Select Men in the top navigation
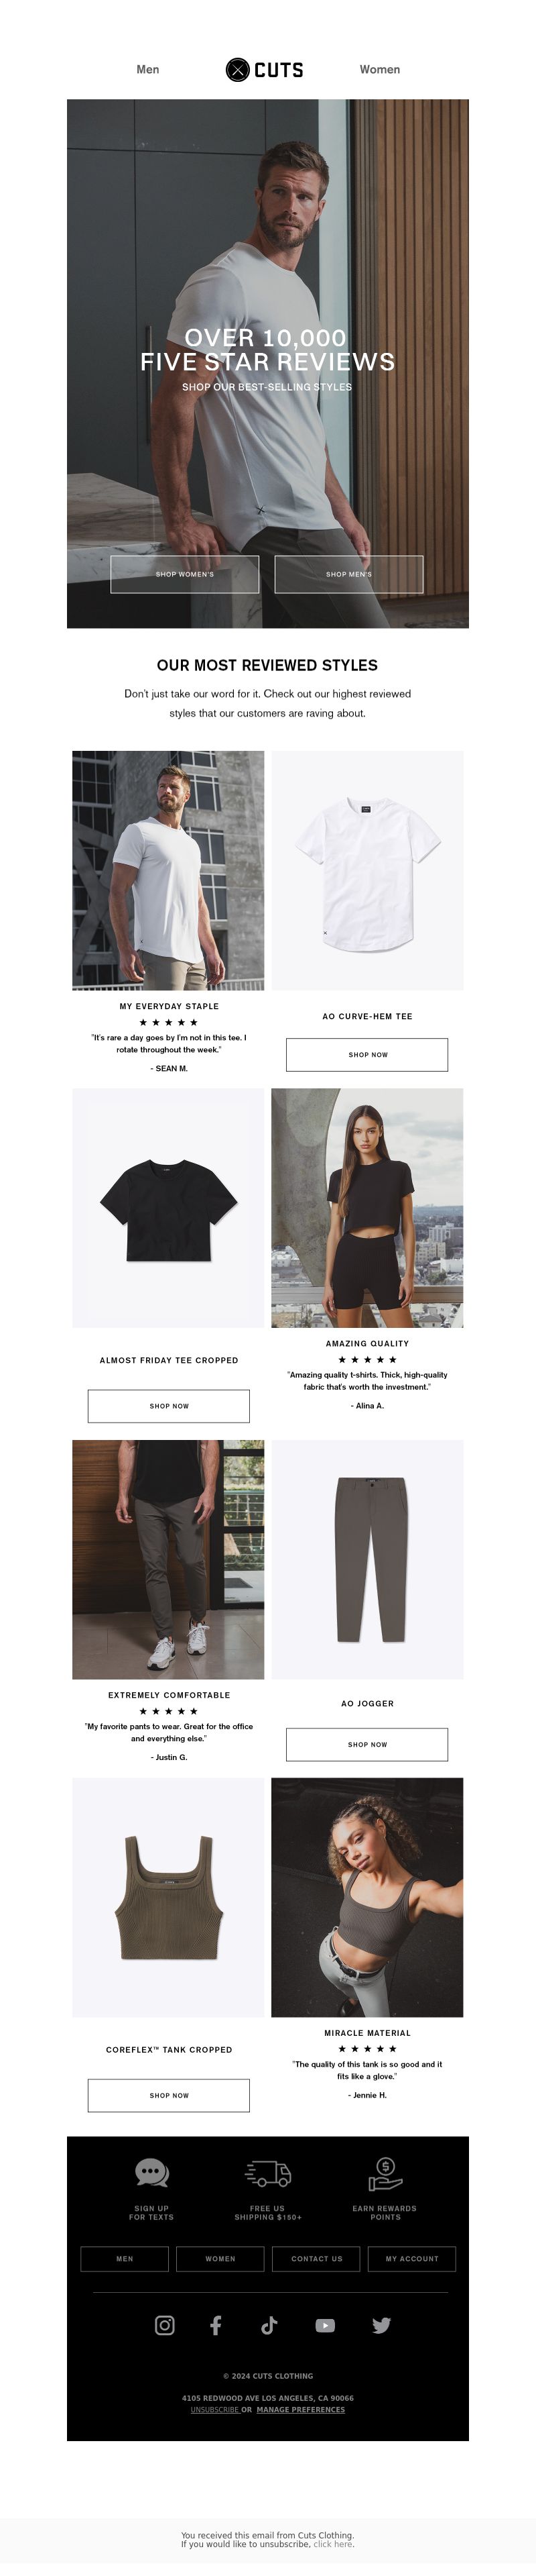 pos(147,69)
